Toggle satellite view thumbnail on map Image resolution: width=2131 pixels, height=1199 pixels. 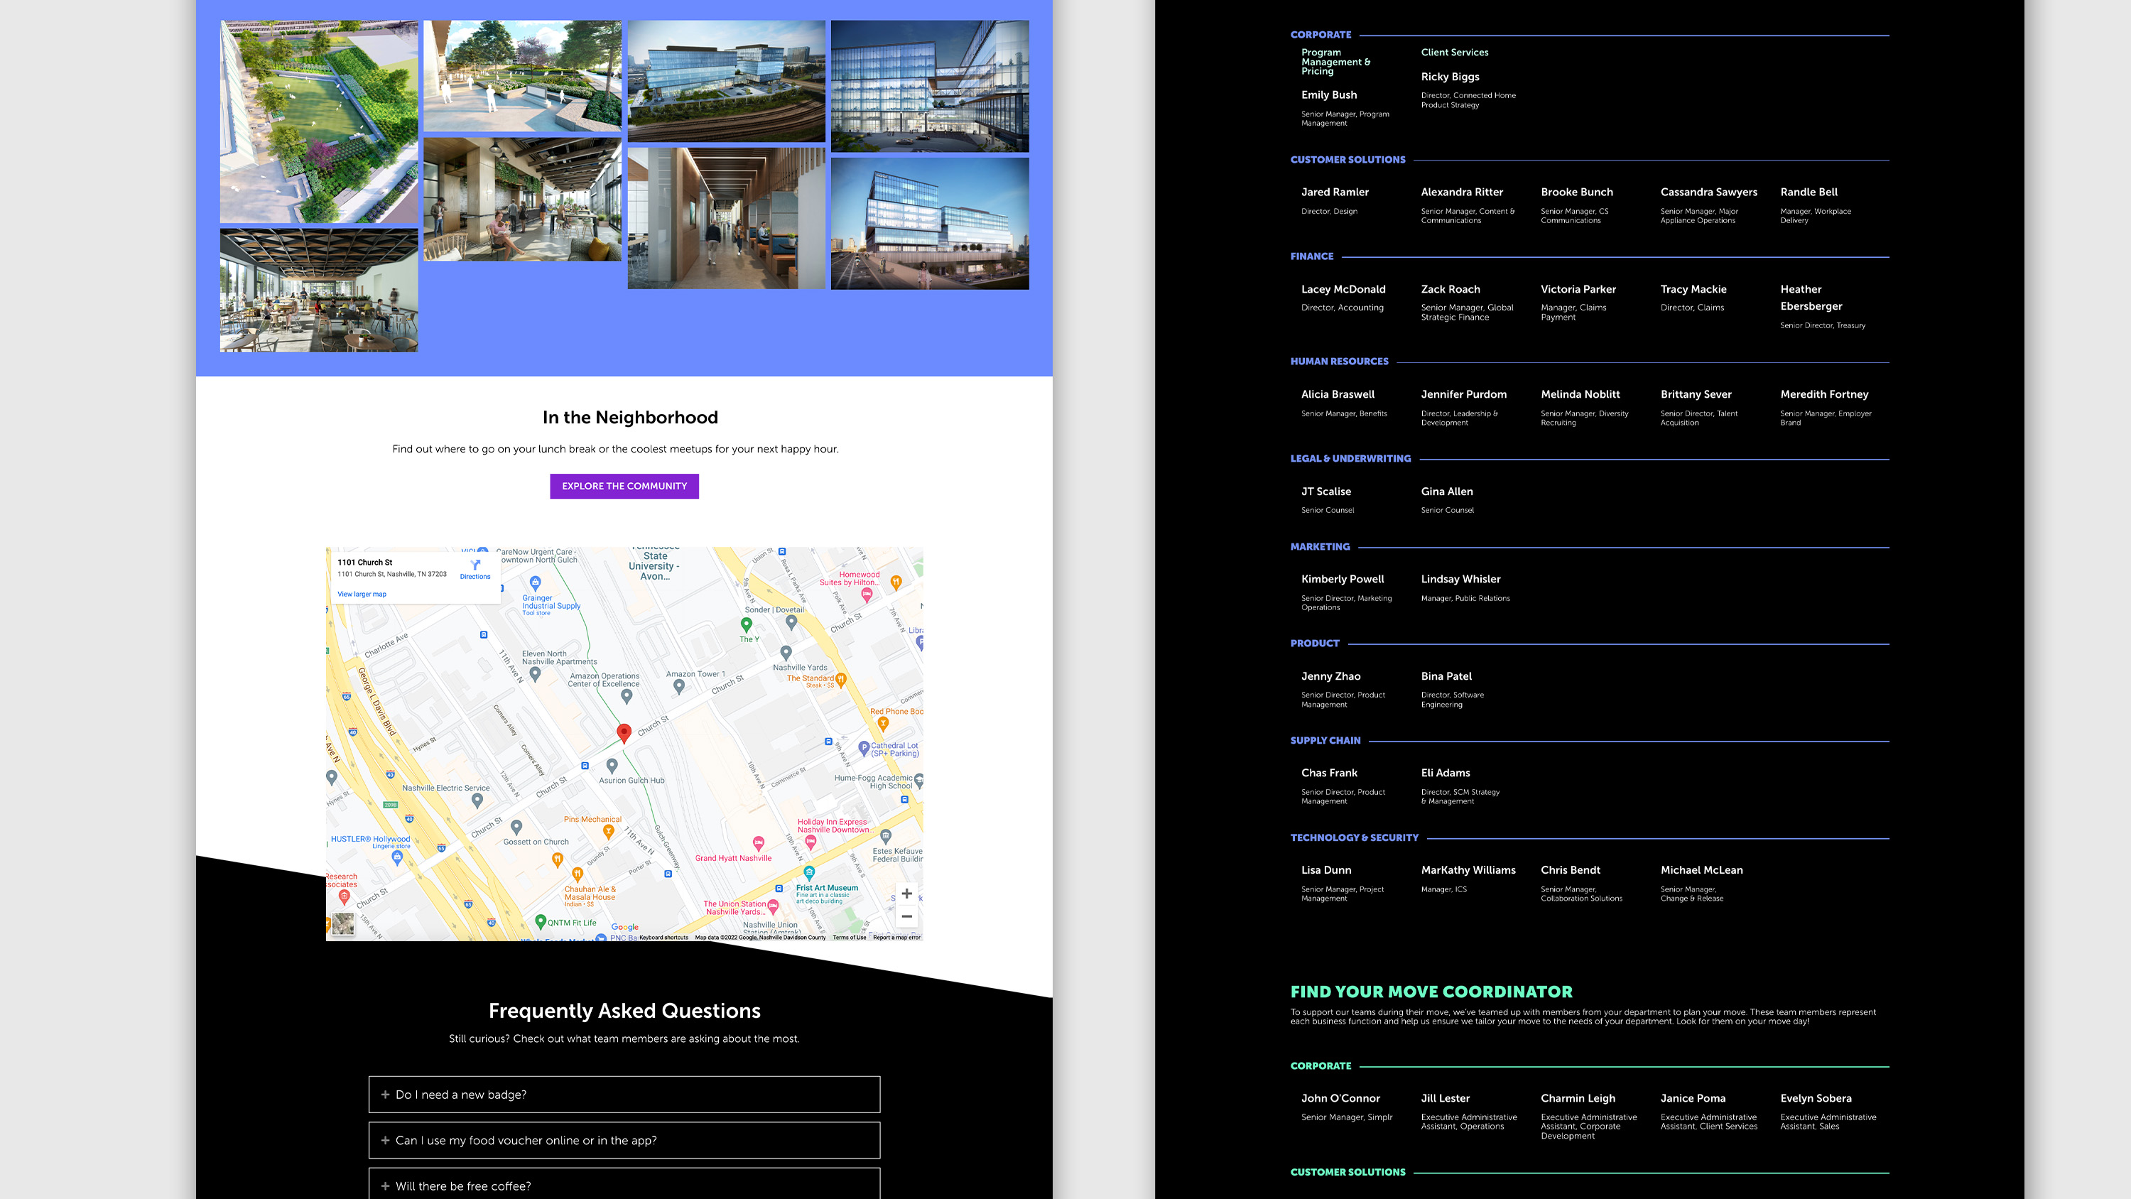point(343,924)
